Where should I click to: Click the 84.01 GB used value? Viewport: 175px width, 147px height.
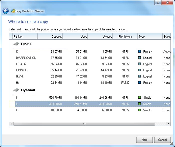pos(81,58)
